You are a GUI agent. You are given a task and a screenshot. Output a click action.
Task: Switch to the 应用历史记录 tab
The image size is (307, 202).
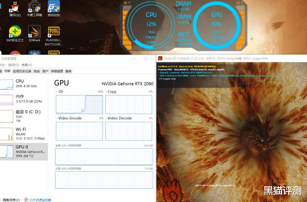coord(22,71)
